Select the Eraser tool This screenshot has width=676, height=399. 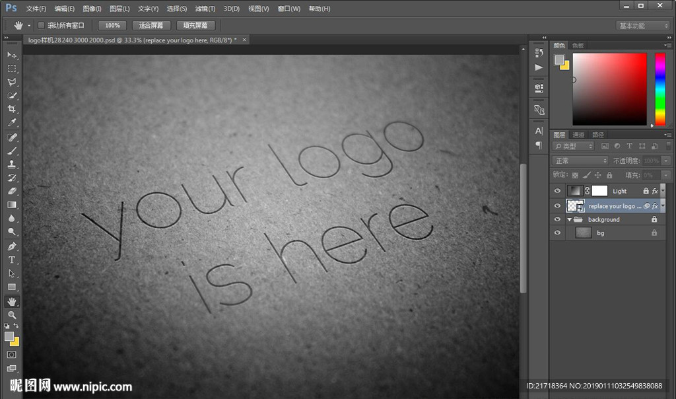pos(12,191)
